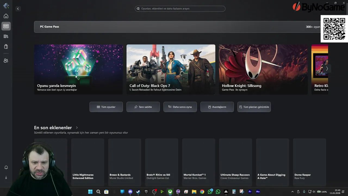
Task: Show next featured banner with right chevron
Action: [327, 69]
